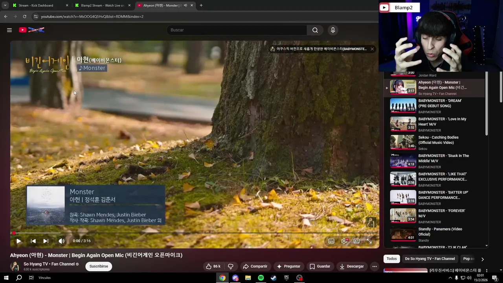
Task: Play the Ahyeon Monster video
Action: coord(18,241)
